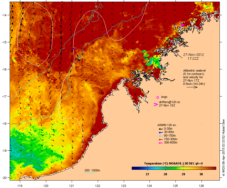
Task: Click the cyan 200 1000m isobath line sample
Action: click(90, 173)
